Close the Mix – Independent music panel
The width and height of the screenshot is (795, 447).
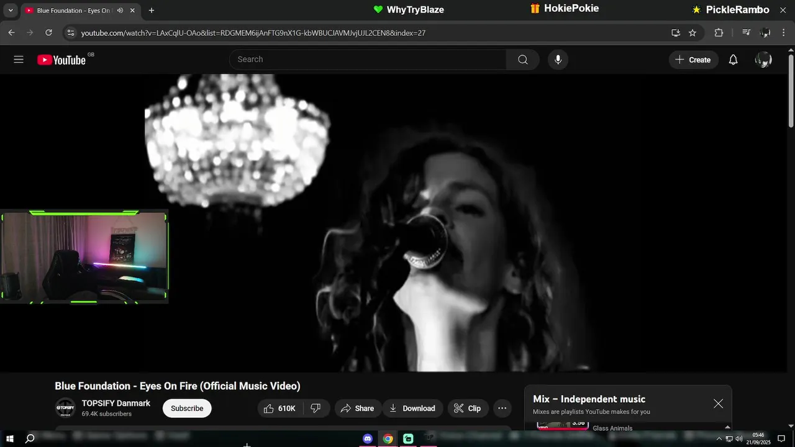pos(718,404)
